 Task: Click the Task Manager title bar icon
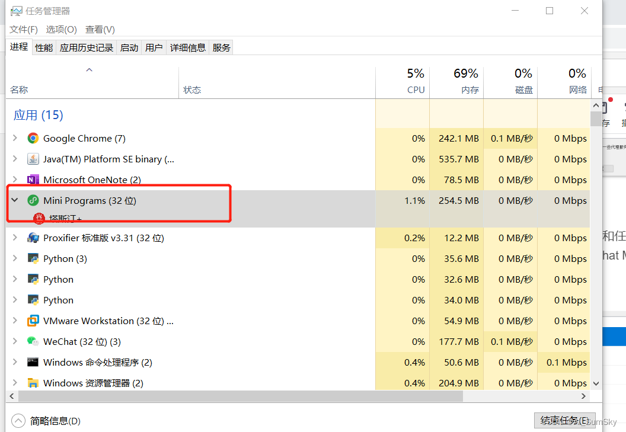click(17, 11)
